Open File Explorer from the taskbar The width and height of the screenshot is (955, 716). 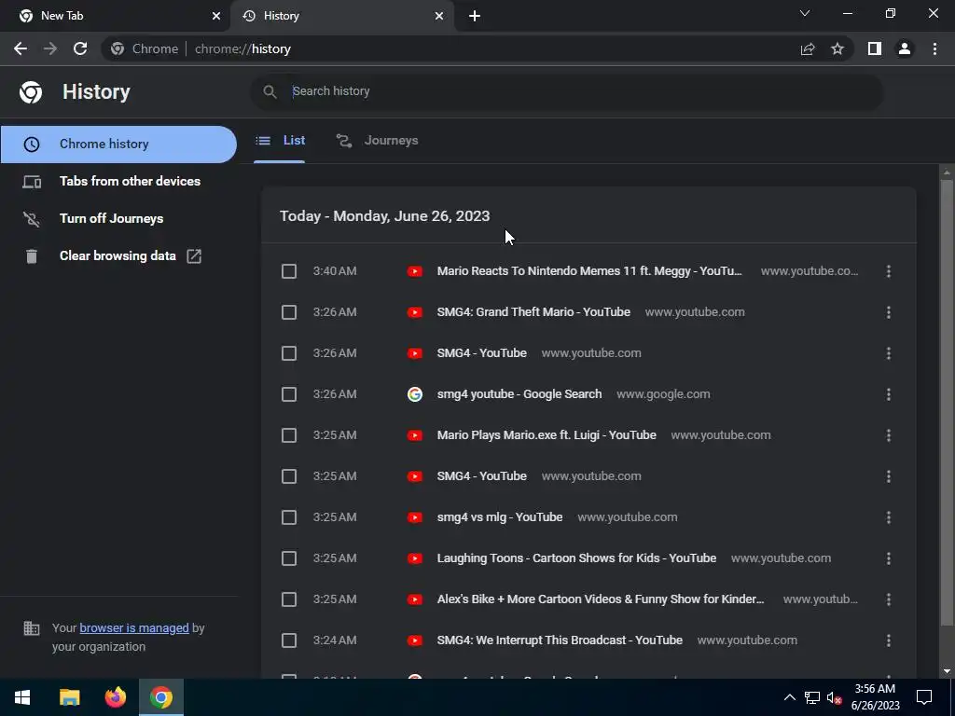[x=69, y=697]
